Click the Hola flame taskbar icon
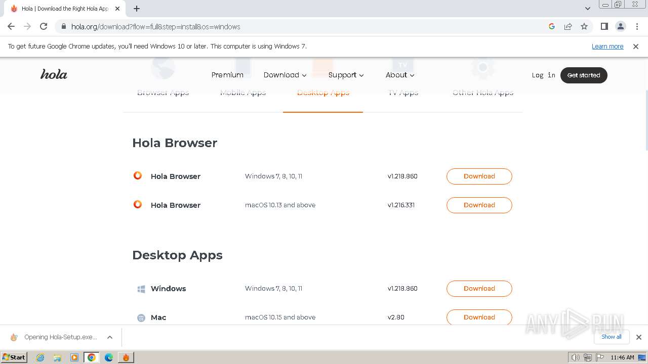The image size is (648, 364). (126, 357)
